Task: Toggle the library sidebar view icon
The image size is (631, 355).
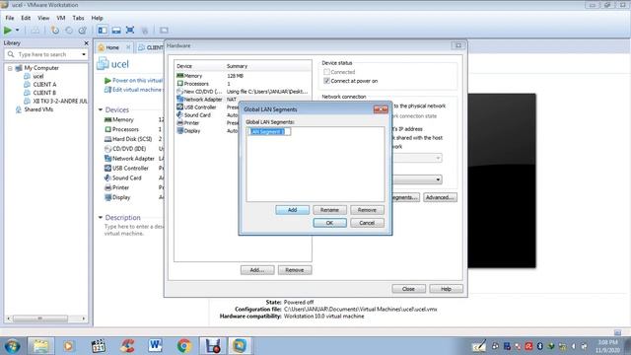Action: (x=103, y=31)
